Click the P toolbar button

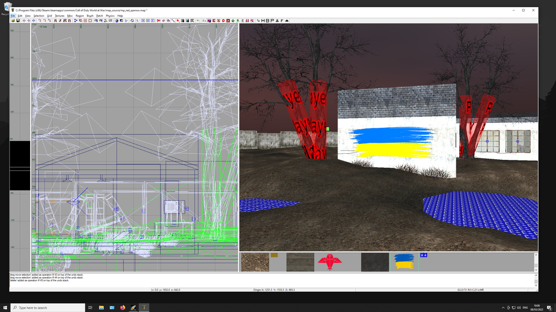point(272,21)
